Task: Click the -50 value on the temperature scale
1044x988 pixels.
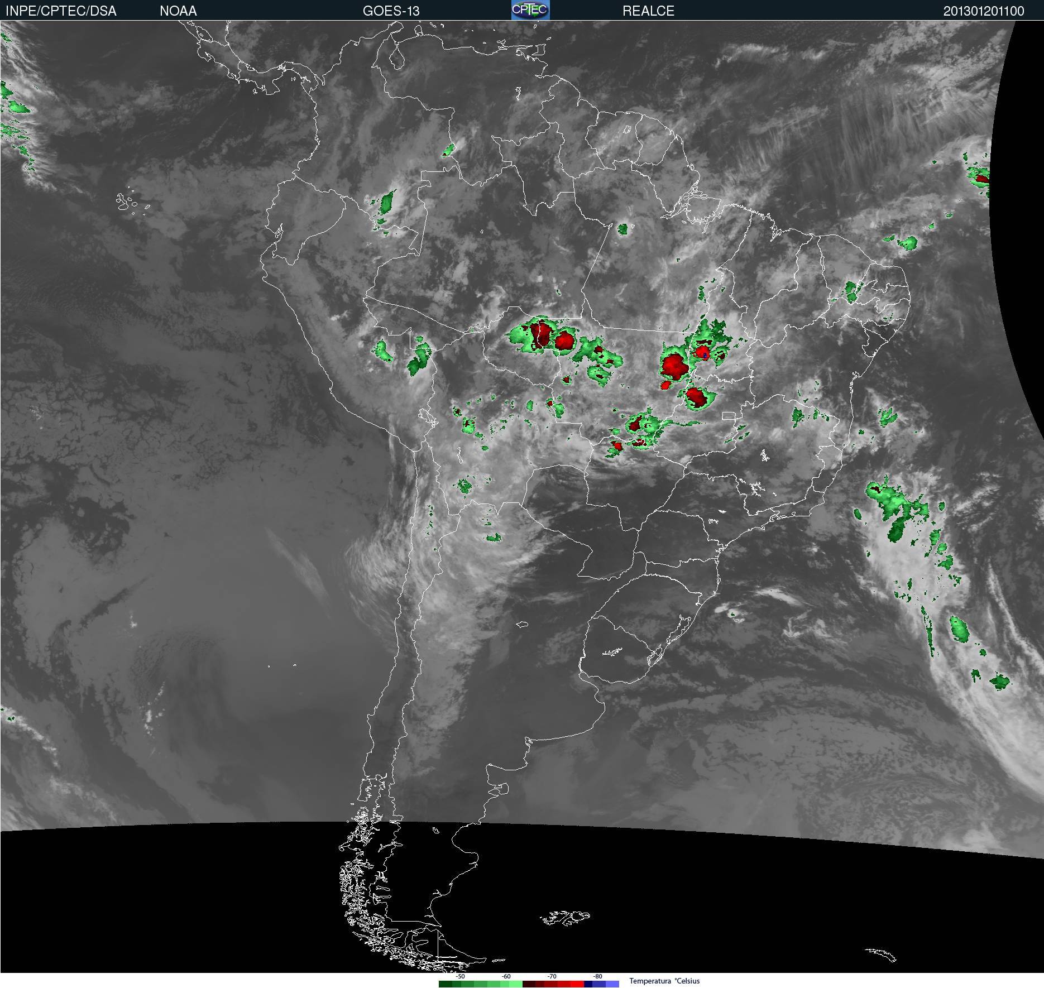Action: tap(460, 976)
